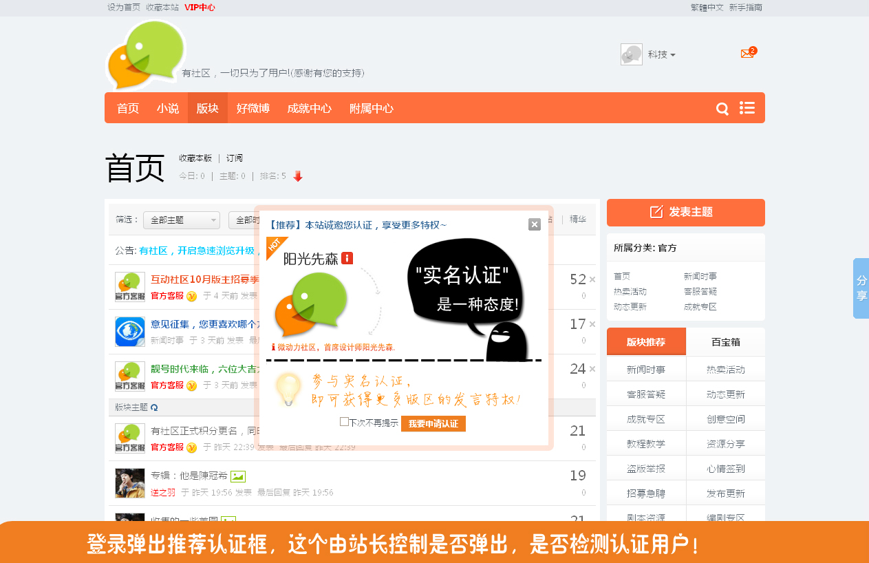Dismiss the thread with 24 replies via X
Screen dimensions: 869x563
(x=592, y=369)
